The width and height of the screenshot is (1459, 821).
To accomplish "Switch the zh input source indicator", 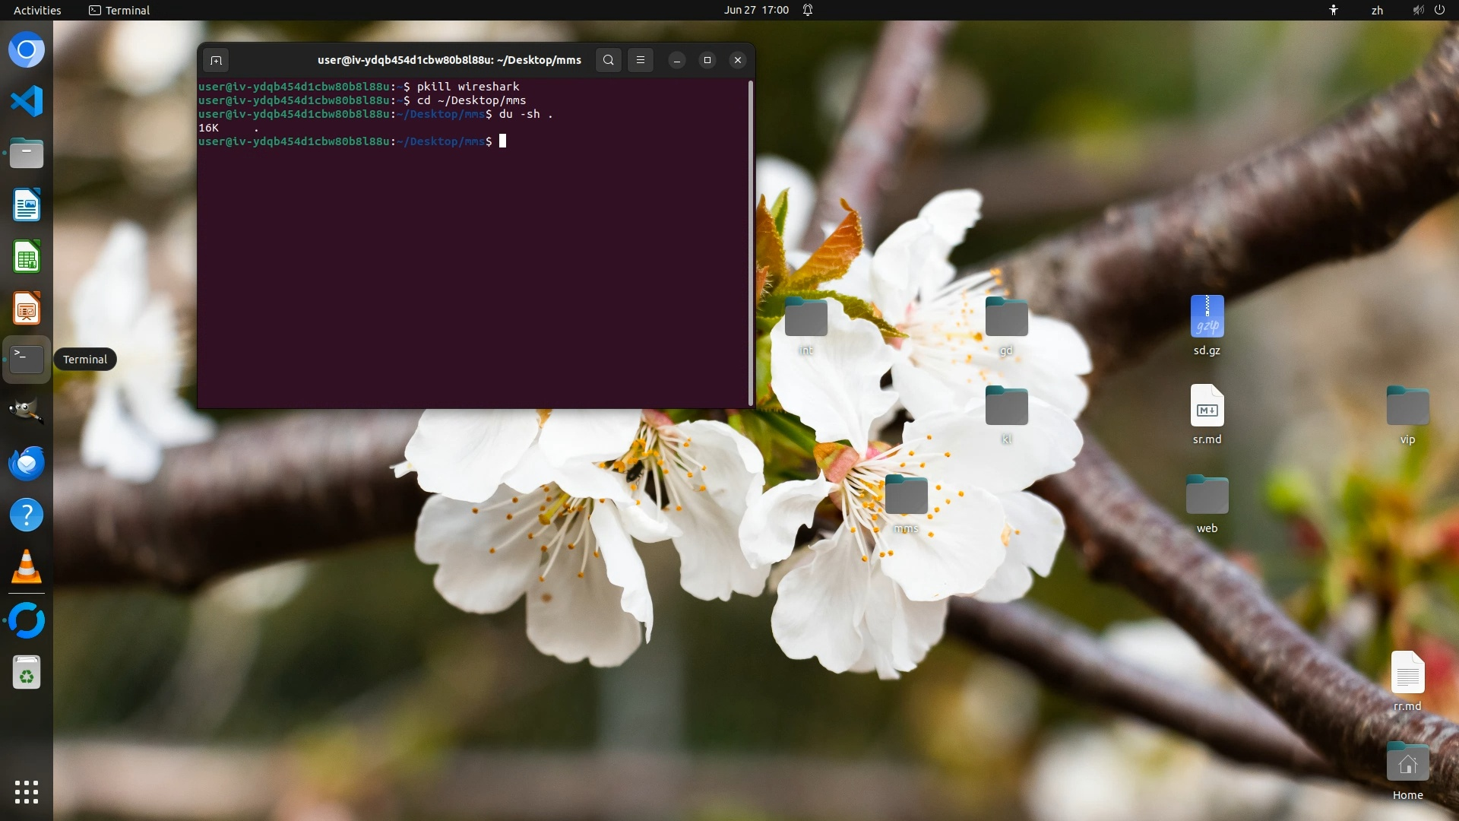I will coord(1377,10).
